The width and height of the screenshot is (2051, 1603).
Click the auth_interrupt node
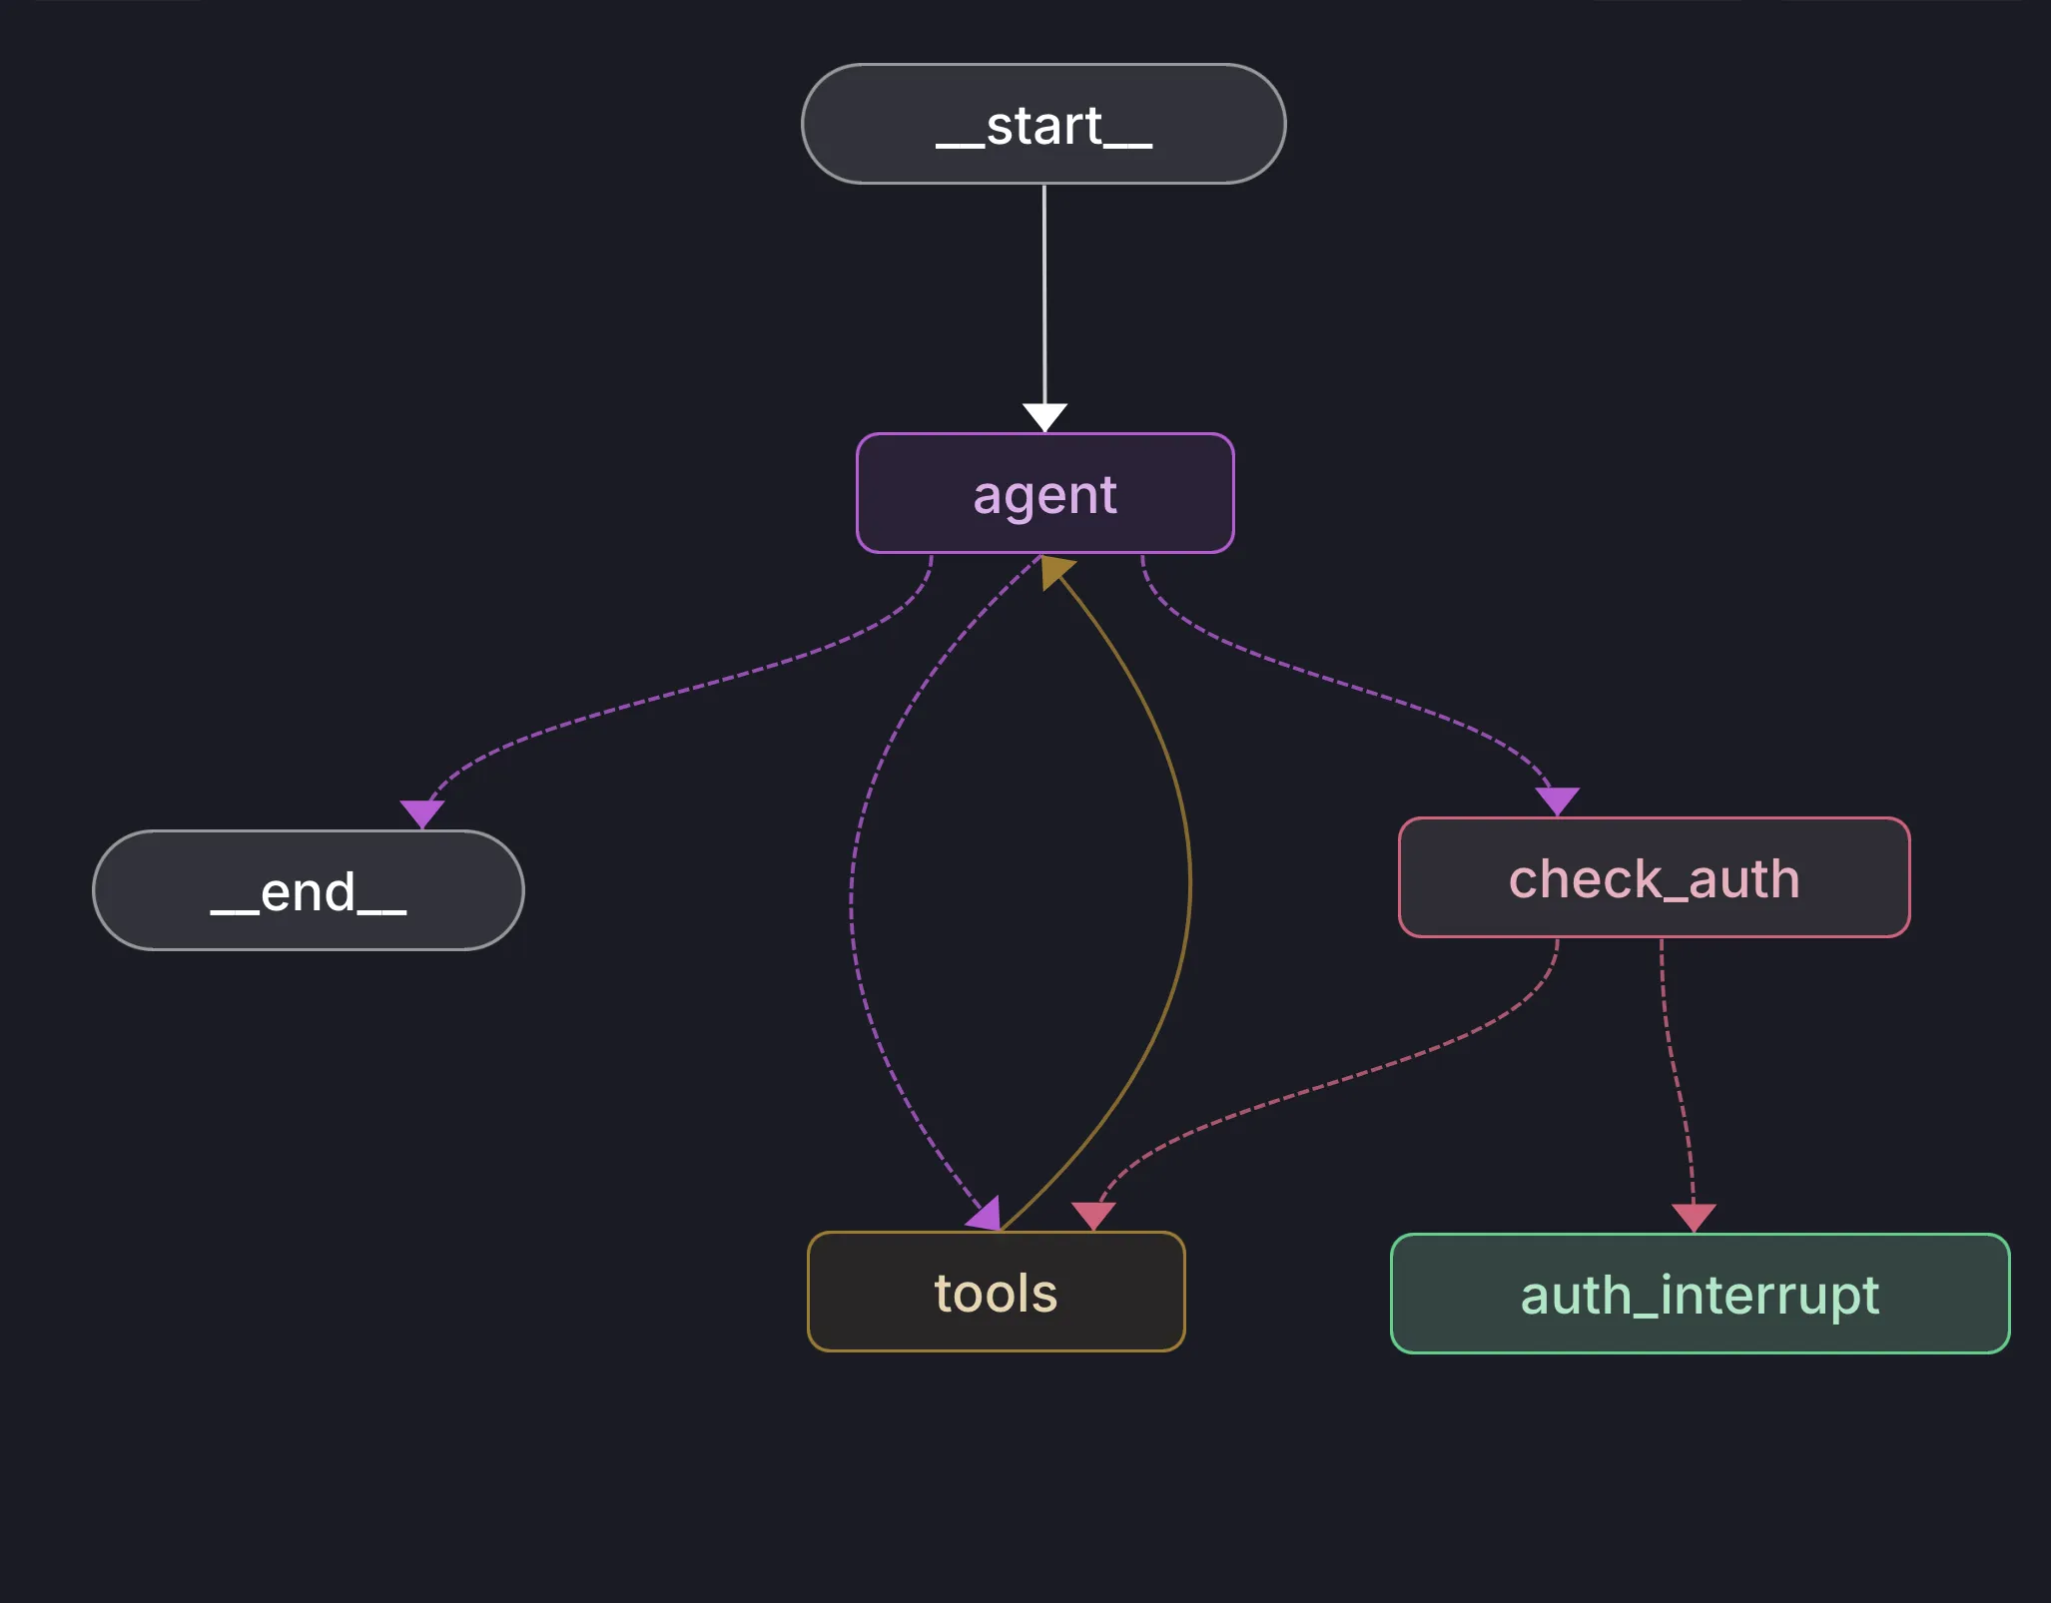(x=1698, y=1293)
